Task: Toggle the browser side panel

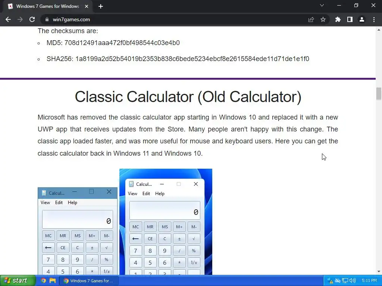Action: (x=350, y=19)
